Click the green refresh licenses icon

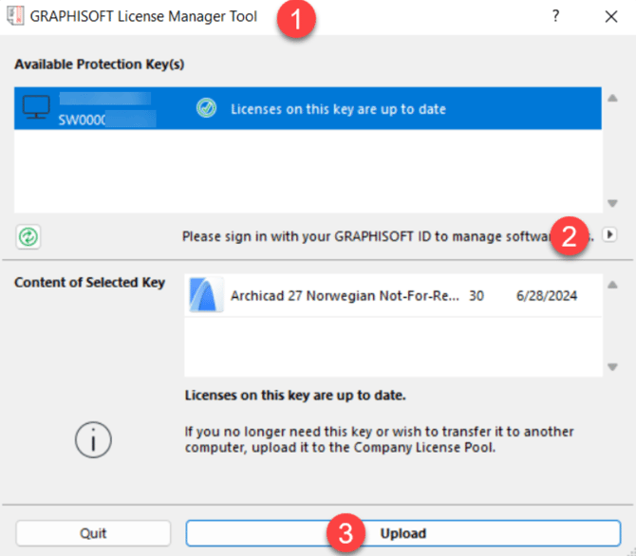click(28, 236)
